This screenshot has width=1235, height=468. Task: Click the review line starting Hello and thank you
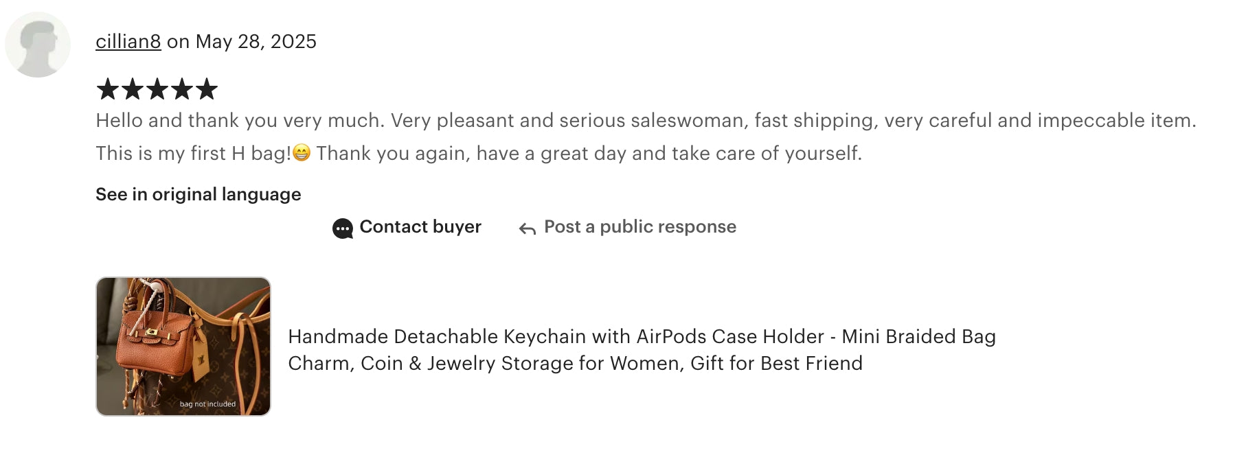(x=646, y=120)
